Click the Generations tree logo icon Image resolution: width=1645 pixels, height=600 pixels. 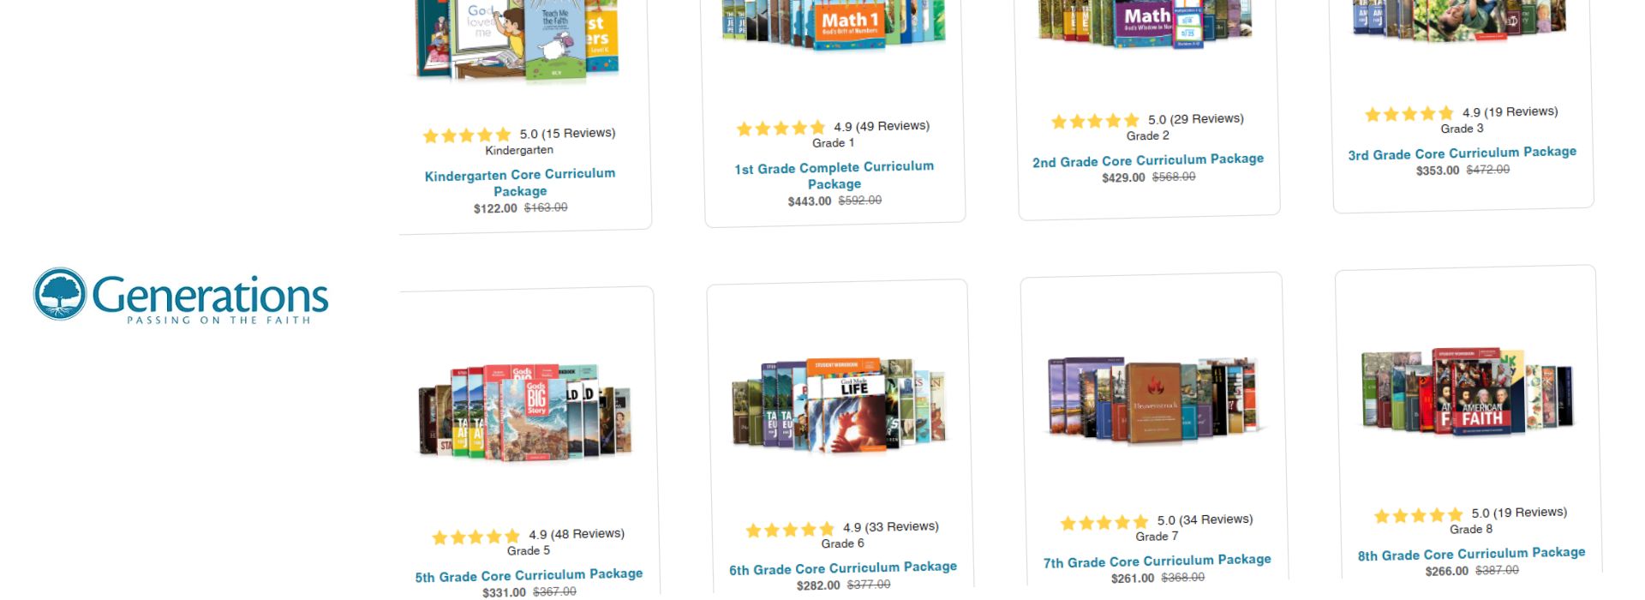[x=60, y=294]
